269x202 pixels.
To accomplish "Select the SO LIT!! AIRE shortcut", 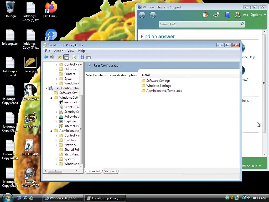I will tap(30, 148).
